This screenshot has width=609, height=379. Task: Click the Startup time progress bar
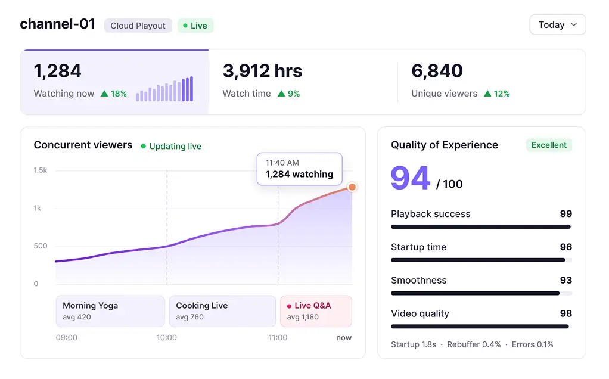(x=481, y=260)
